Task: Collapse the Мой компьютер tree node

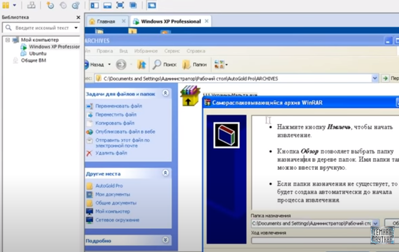Action: click(8, 40)
